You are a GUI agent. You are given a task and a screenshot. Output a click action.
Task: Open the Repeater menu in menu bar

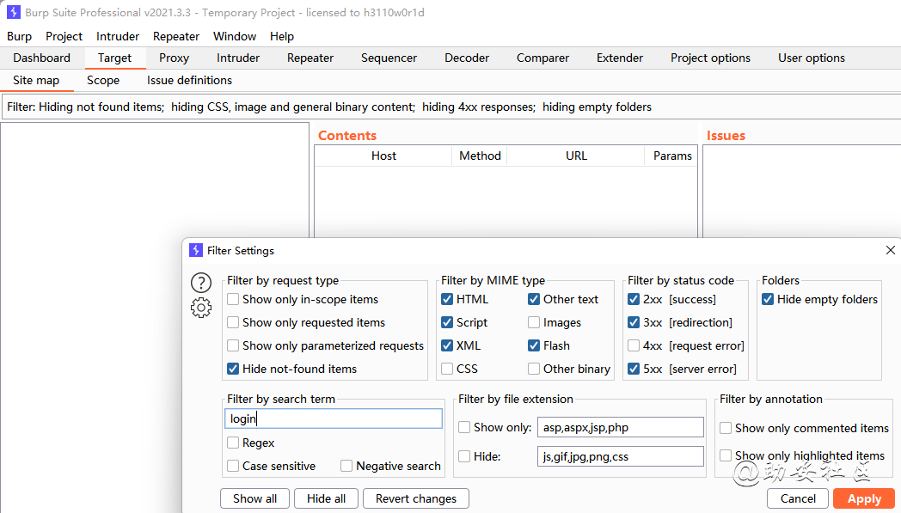[x=176, y=36]
